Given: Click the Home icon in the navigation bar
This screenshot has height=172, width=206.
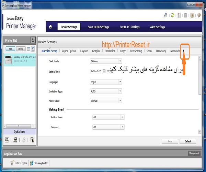Looking at the screenshot, I should (x=50, y=27).
